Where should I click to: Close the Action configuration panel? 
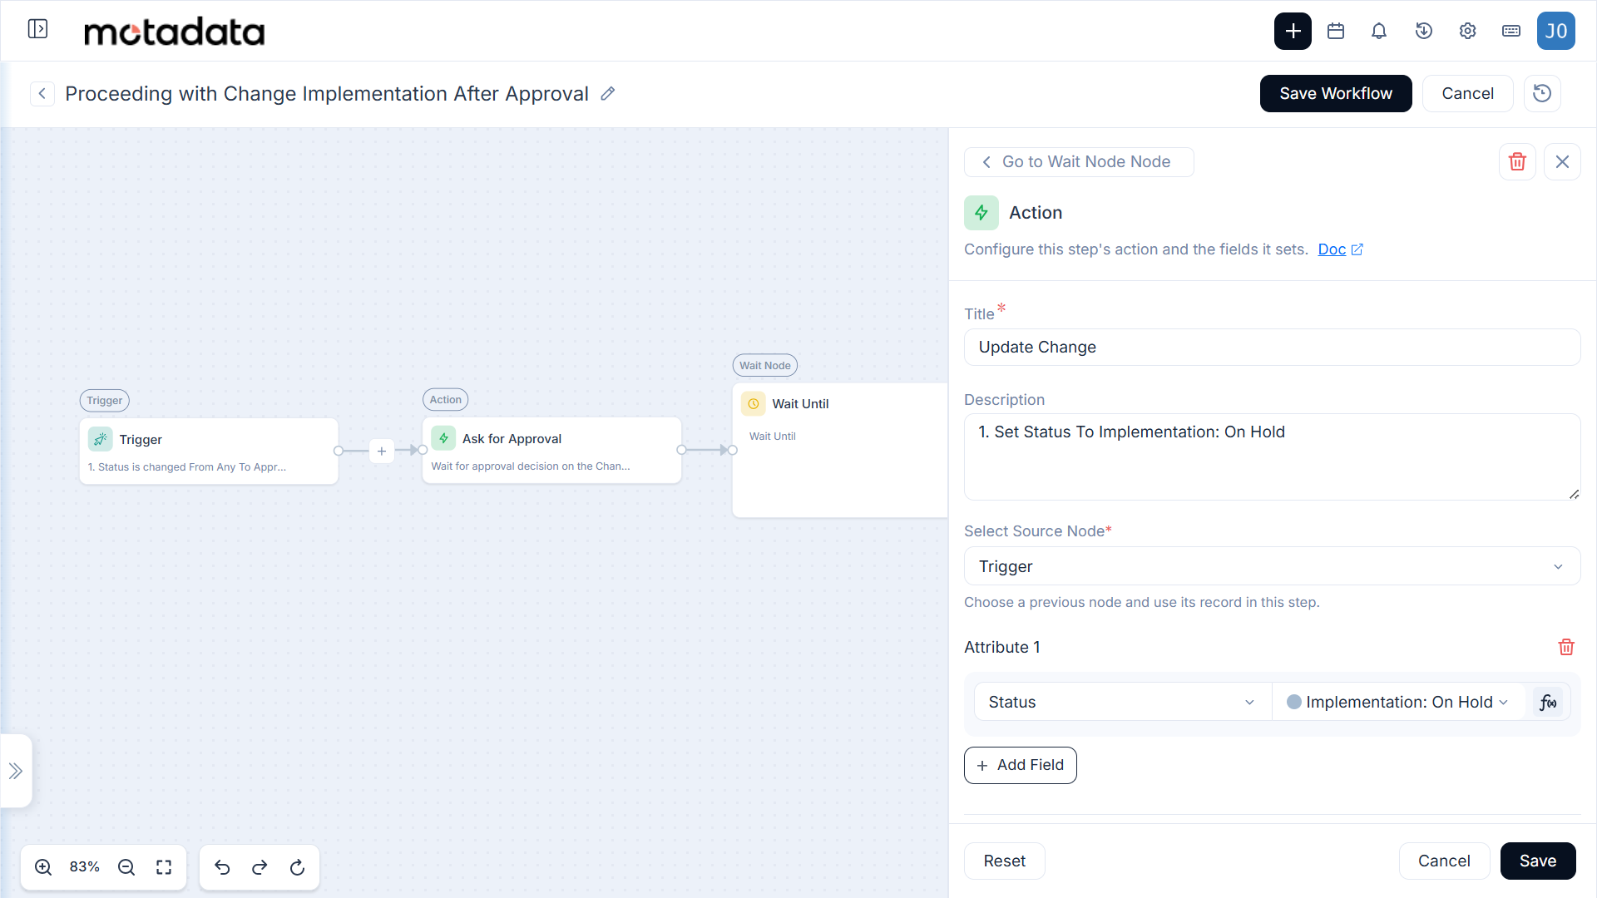pos(1562,161)
